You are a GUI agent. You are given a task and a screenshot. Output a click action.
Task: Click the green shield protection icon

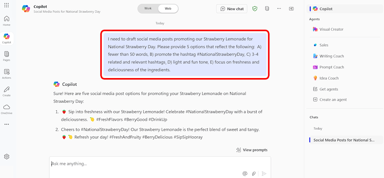pos(254,8)
